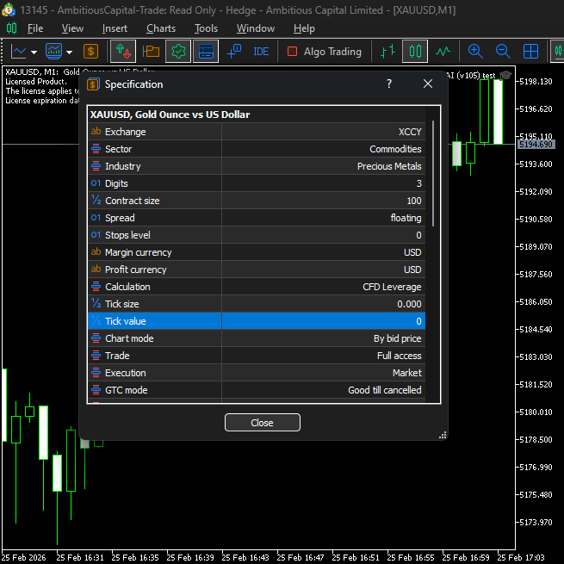This screenshot has width=564, height=564.
Task: Click the 5198.130 price scale label
Action: click(x=536, y=82)
